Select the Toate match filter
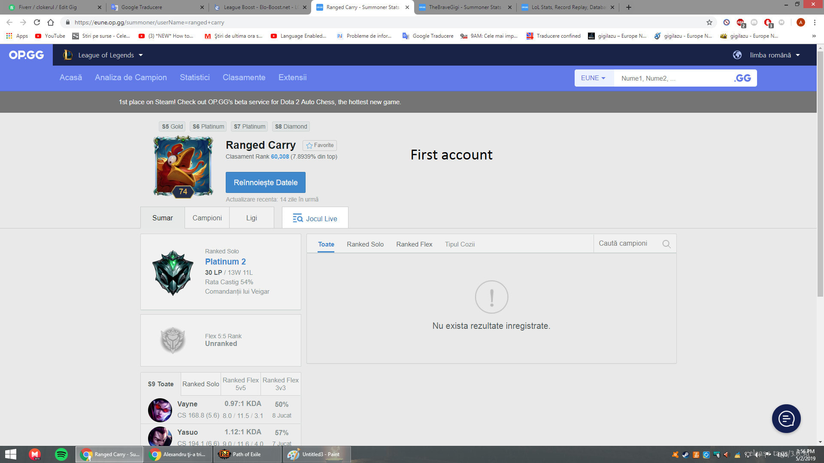The height and width of the screenshot is (463, 824). [326, 244]
